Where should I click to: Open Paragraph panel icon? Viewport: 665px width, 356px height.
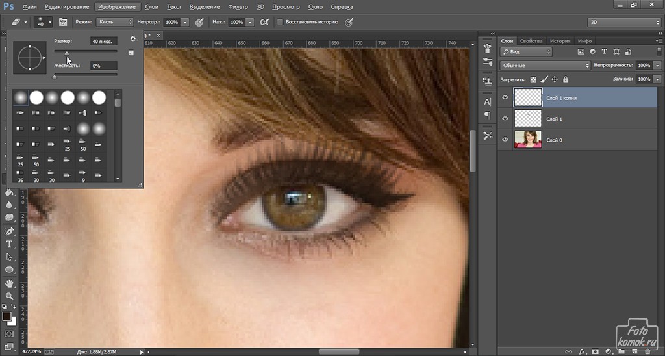(x=488, y=116)
